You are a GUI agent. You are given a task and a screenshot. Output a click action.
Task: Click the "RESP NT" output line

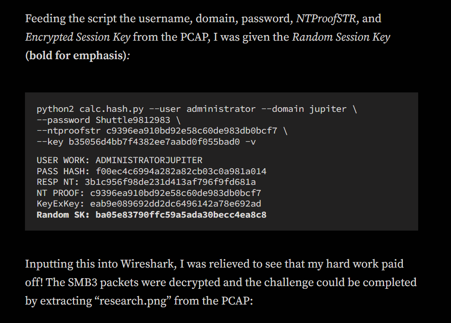point(146,182)
